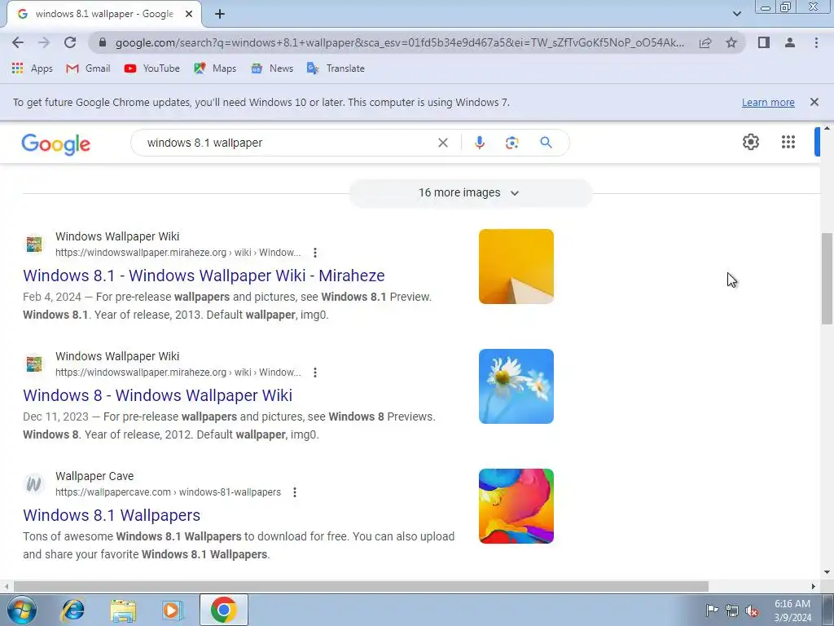The width and height of the screenshot is (834, 626).
Task: Open the Chrome side panel
Action: pyautogui.click(x=764, y=42)
